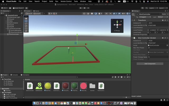
Task: Open Transform component help icon
Action: point(163,20)
